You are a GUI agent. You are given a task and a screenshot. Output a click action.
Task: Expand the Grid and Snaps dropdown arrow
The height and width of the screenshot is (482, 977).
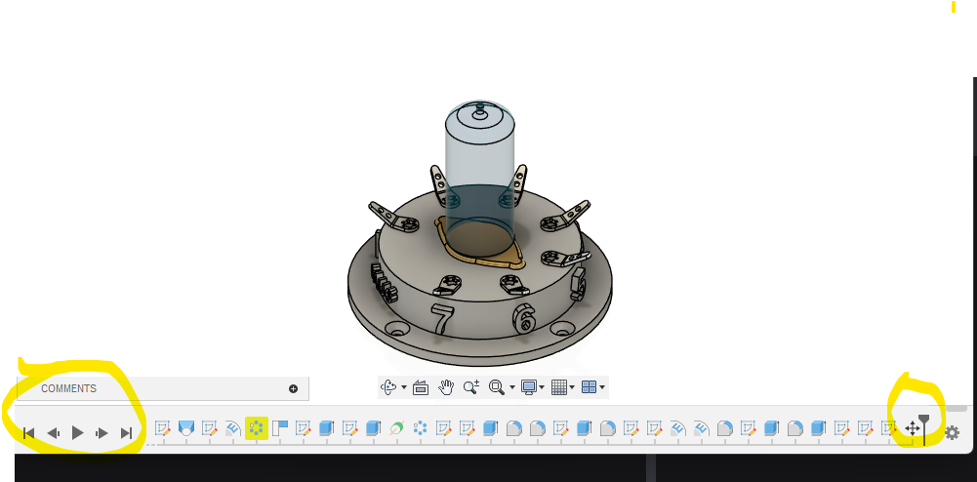click(x=571, y=387)
